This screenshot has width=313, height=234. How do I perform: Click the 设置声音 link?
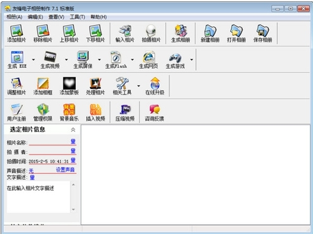(x=65, y=170)
